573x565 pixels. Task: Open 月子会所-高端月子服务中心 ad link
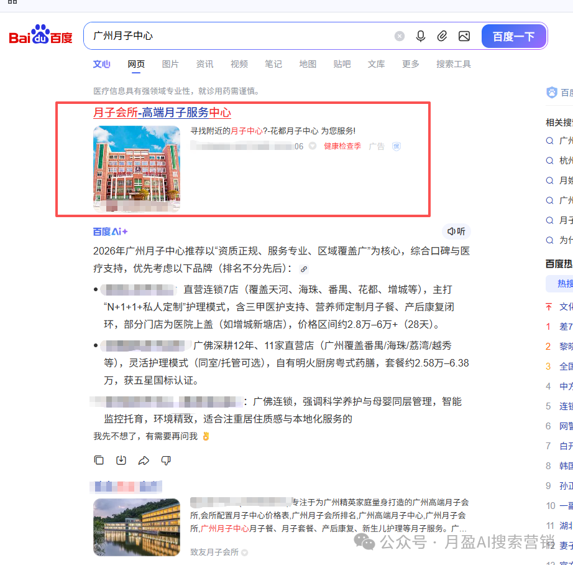pyautogui.click(x=162, y=113)
